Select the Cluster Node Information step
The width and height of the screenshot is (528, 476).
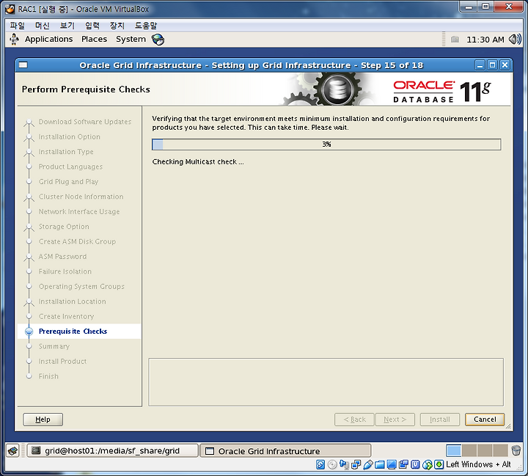pyautogui.click(x=81, y=197)
